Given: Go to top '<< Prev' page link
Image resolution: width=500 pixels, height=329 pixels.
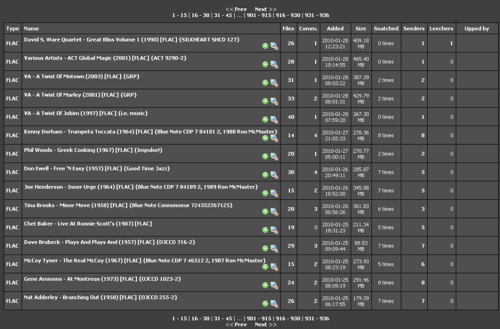Looking at the screenshot, I should [236, 9].
